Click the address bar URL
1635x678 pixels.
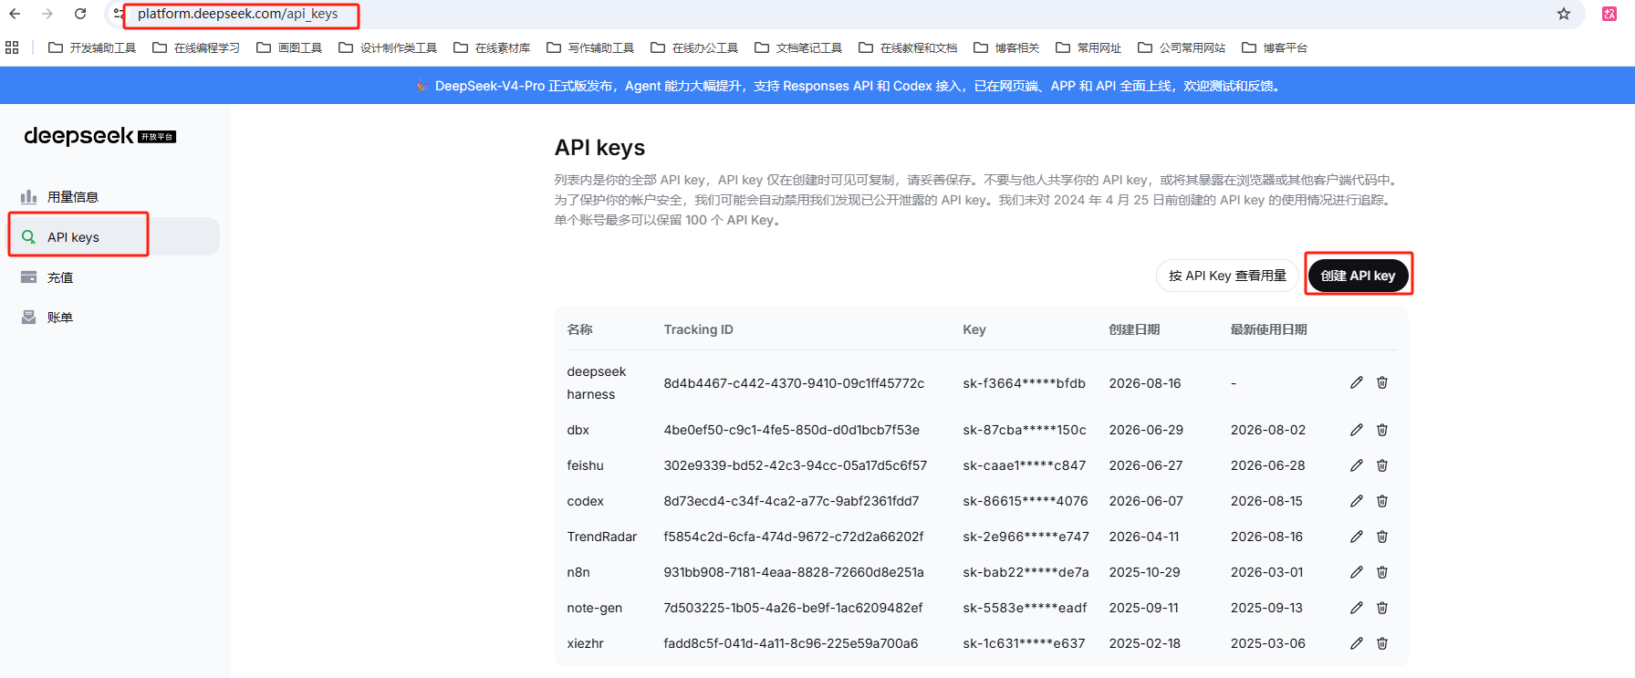tap(238, 14)
